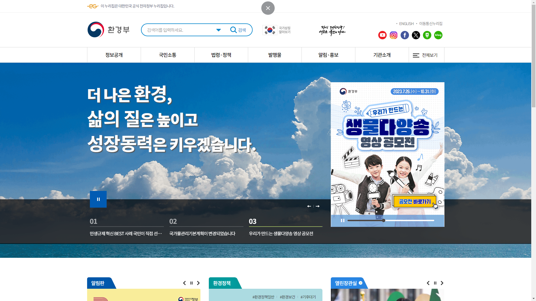Click the 공모전 바로가기 button
The image size is (536, 301).
pyautogui.click(x=415, y=202)
